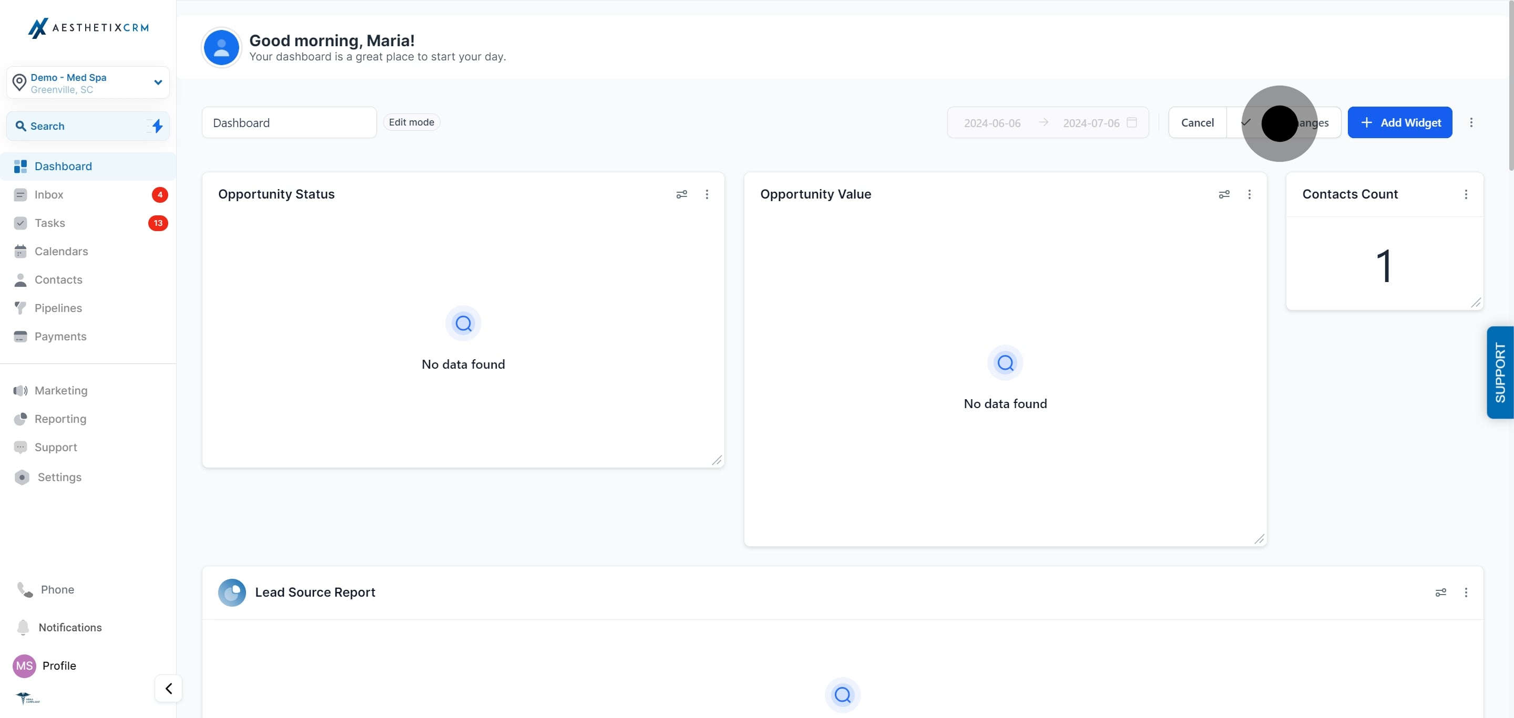Cancel dashboard edit mode

coord(1196,122)
